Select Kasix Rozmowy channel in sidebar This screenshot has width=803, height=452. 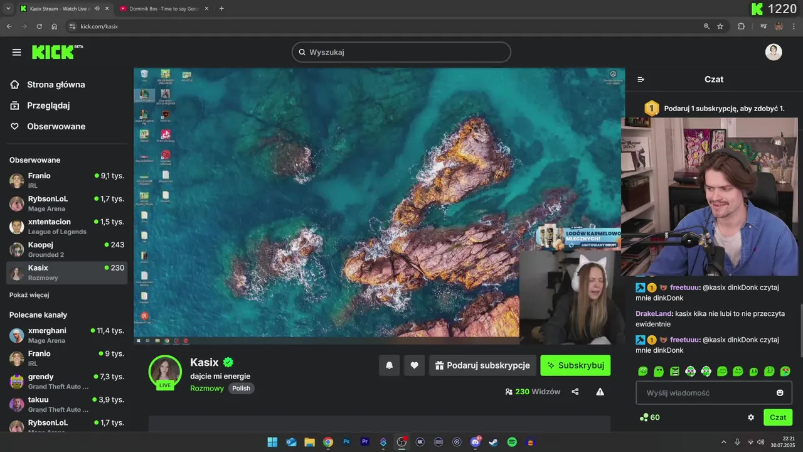click(67, 272)
